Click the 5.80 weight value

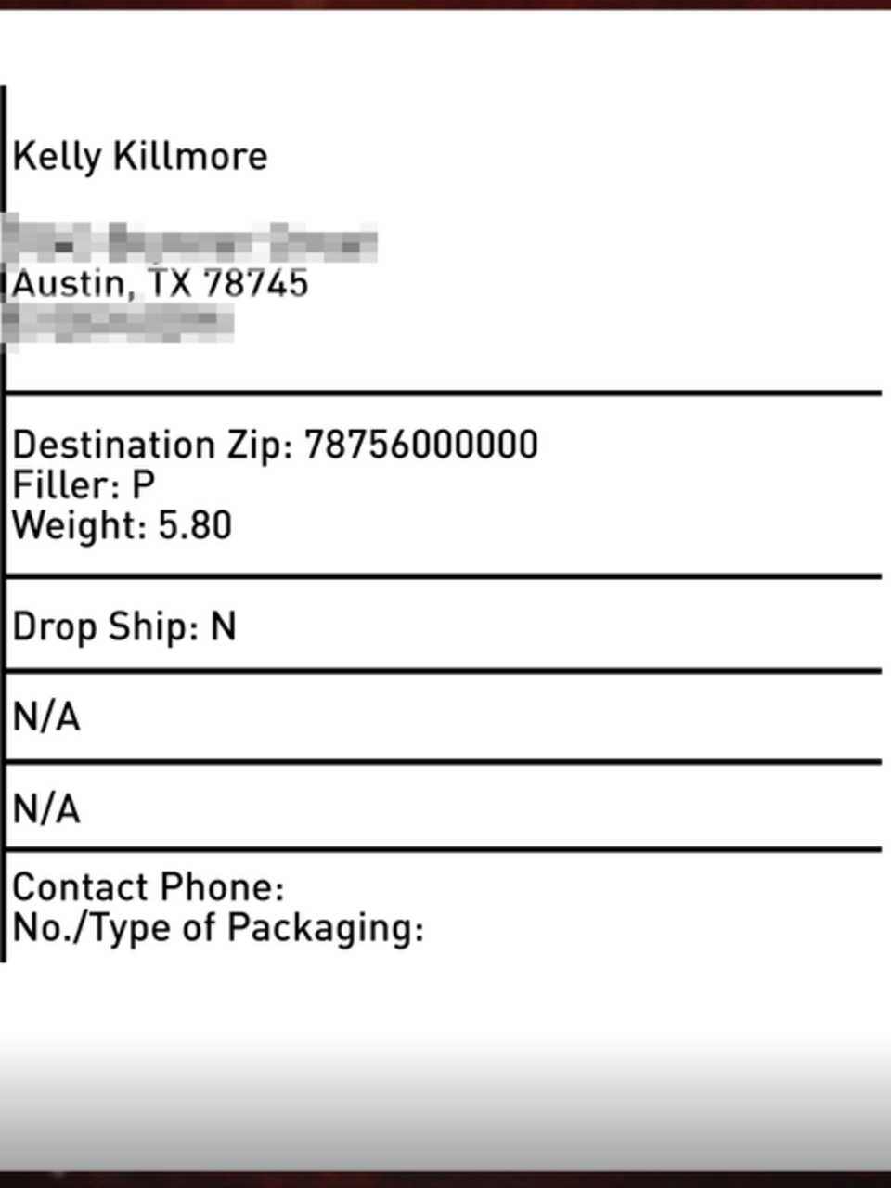(x=195, y=526)
